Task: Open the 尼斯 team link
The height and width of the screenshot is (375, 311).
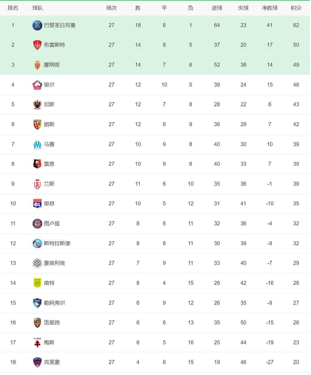Action: click(x=49, y=104)
